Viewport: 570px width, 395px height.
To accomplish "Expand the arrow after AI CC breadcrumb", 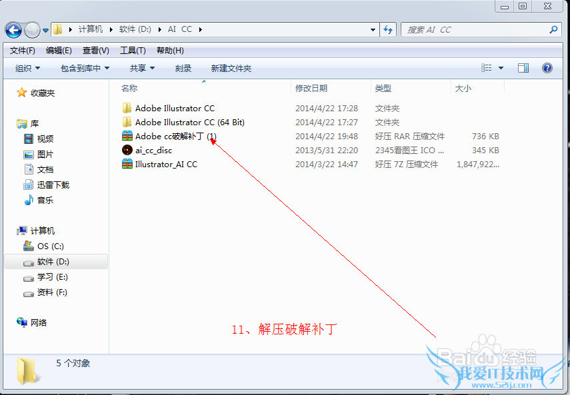I will [x=200, y=30].
